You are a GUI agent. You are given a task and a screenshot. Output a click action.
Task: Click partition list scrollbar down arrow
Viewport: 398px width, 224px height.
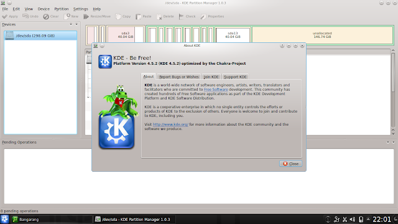coord(393,134)
